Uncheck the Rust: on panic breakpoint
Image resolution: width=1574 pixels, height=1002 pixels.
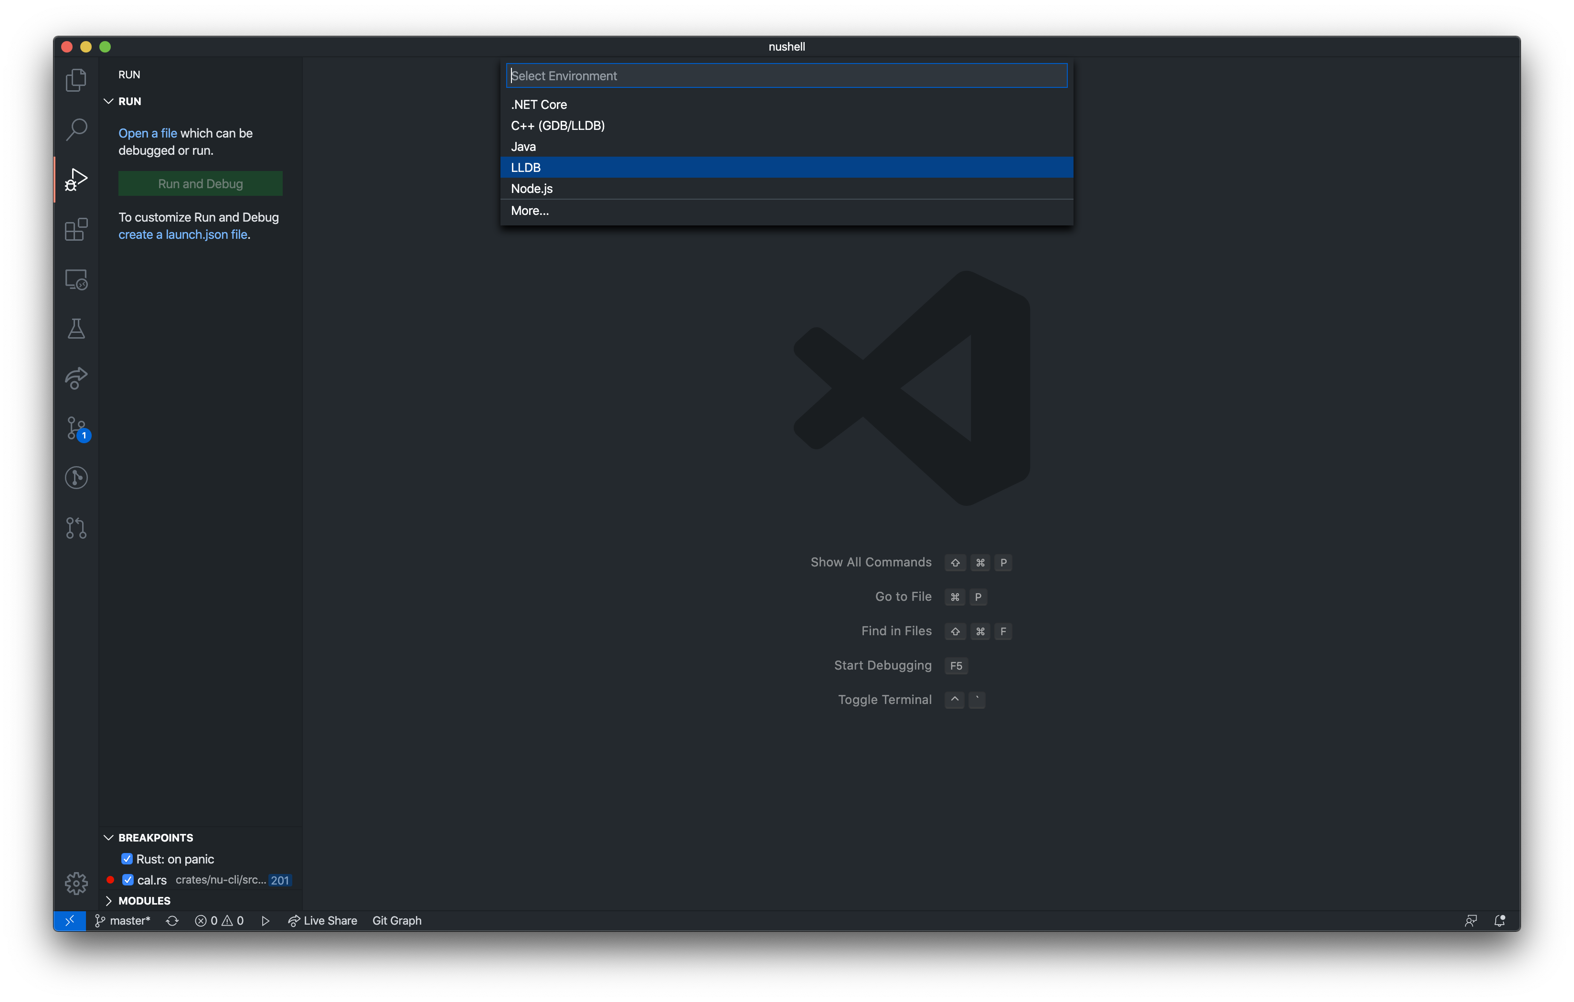click(x=127, y=859)
